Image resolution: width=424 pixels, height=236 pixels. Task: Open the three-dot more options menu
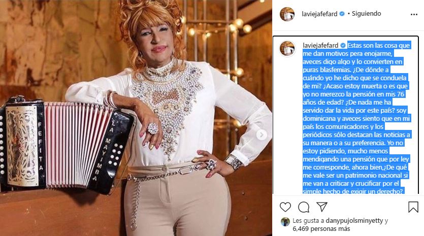point(414,14)
